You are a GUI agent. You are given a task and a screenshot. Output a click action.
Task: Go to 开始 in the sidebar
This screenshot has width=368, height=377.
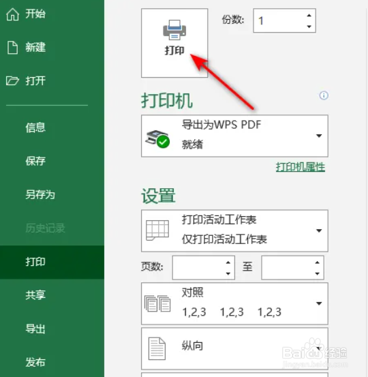click(x=35, y=14)
